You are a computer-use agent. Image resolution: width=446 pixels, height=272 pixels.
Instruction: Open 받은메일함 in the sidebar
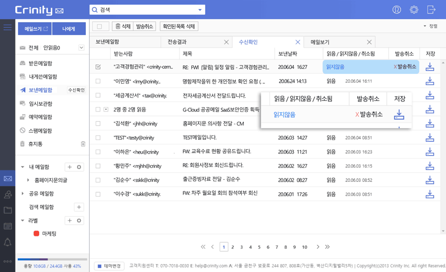click(41, 63)
